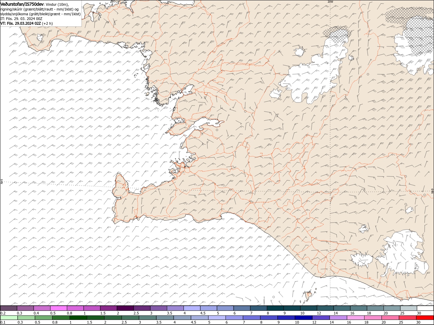
Task: Select the medium blue 8 swatch in the lower legend
Action: 269,318
